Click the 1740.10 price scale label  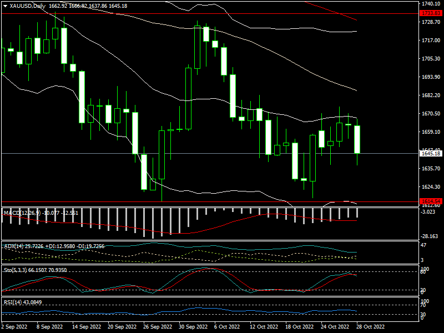click(x=431, y=4)
